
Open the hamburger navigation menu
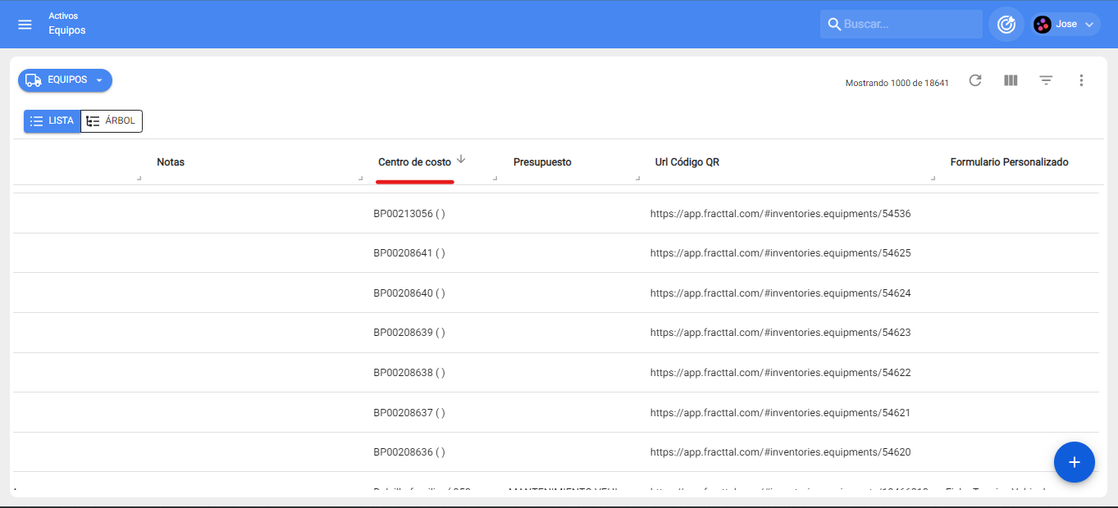point(25,25)
